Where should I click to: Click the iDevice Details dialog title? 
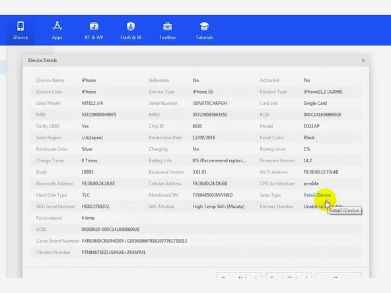(x=42, y=60)
